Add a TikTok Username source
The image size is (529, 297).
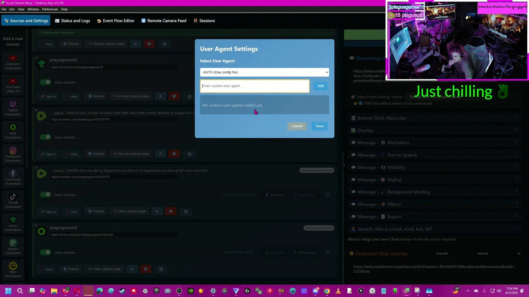pyautogui.click(x=13, y=200)
